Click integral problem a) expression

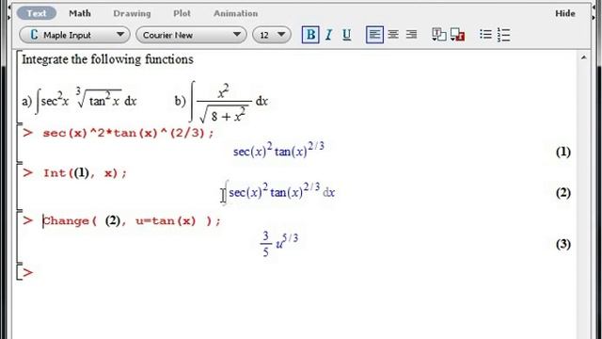pyautogui.click(x=79, y=101)
